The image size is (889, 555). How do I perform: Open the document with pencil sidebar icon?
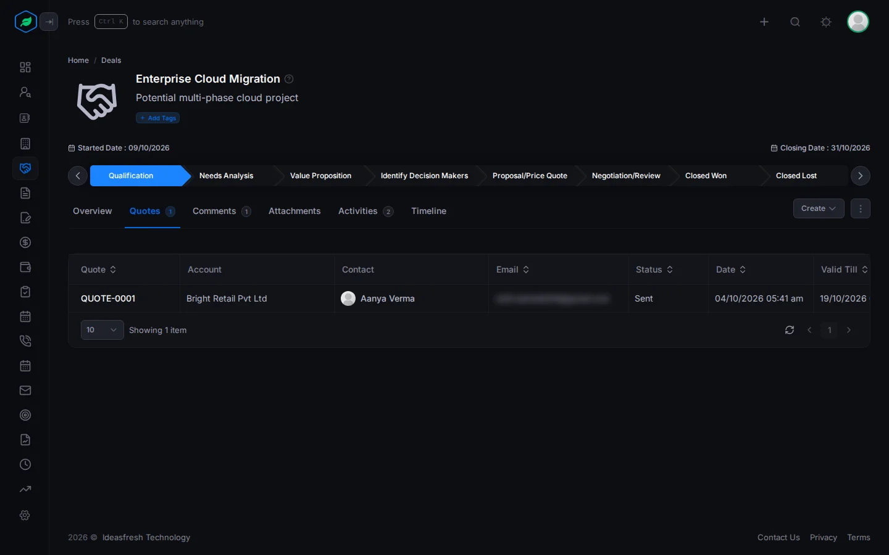tap(25, 218)
